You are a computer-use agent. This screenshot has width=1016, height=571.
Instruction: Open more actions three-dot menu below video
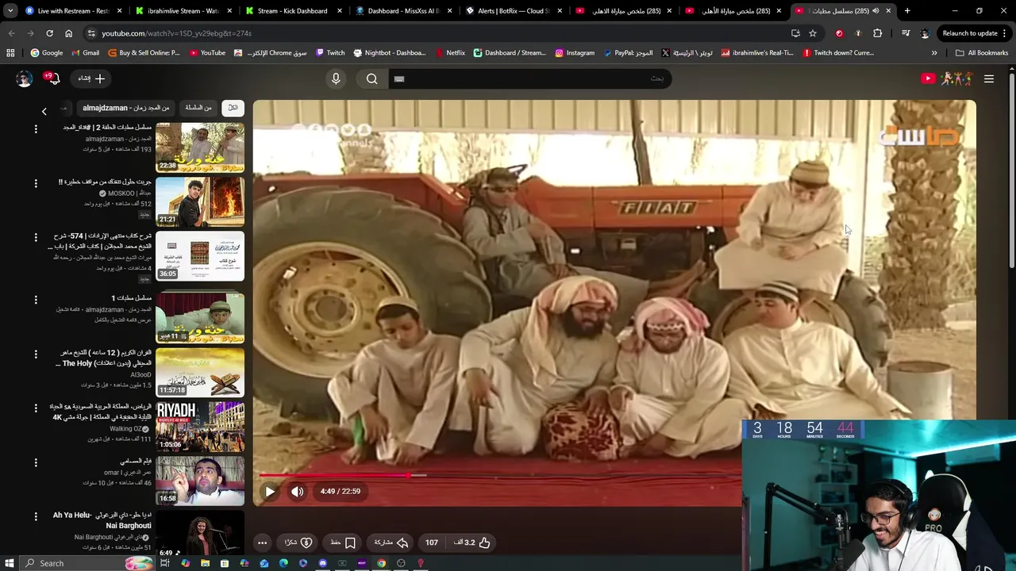click(x=262, y=542)
